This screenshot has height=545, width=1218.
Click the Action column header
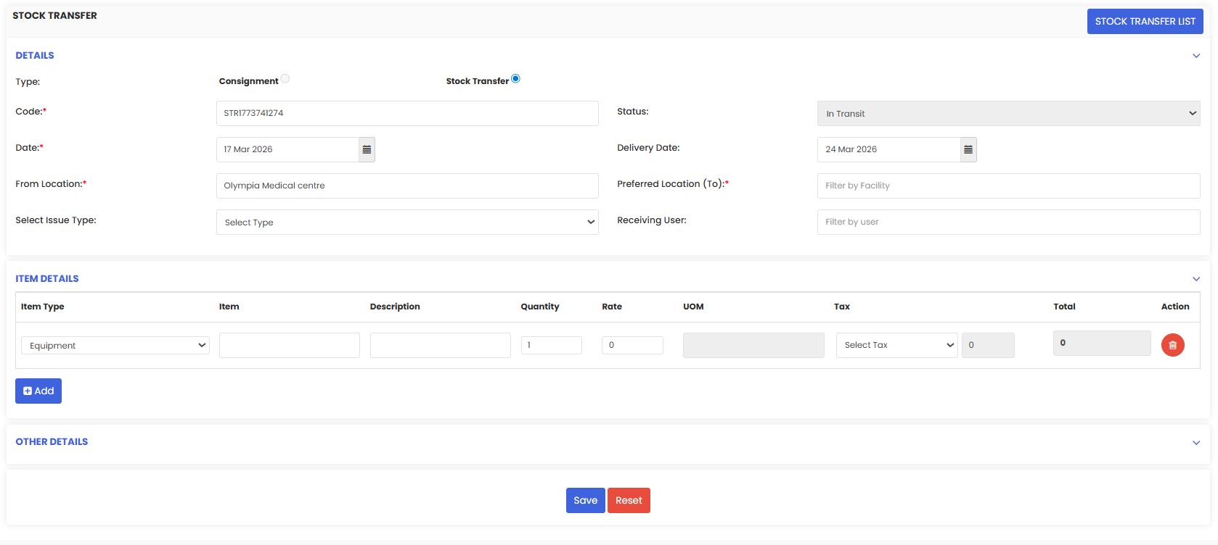1175,307
